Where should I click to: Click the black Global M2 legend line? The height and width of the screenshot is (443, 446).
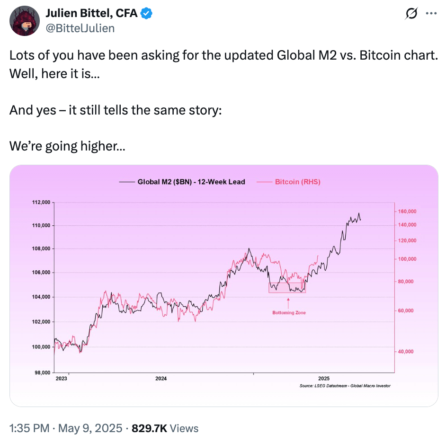[127, 182]
